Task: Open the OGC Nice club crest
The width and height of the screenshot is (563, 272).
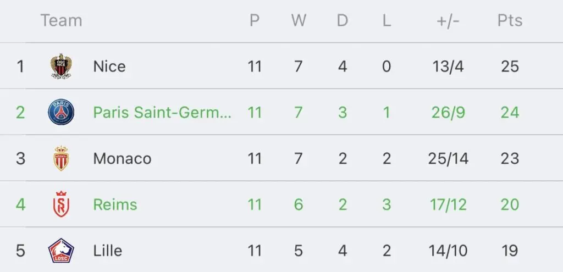Action: click(x=61, y=66)
